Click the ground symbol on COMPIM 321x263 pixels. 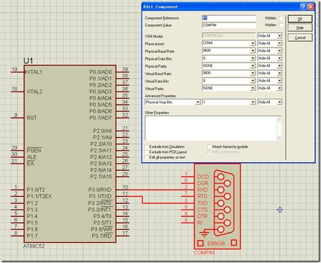(204, 233)
